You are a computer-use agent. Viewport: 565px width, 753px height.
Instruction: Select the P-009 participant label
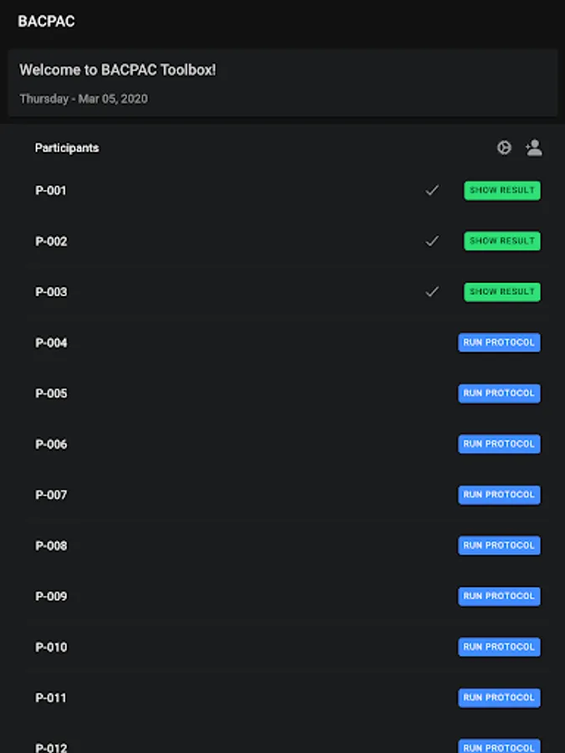point(51,597)
